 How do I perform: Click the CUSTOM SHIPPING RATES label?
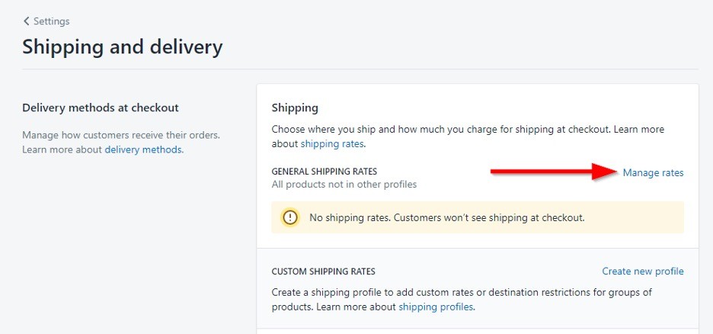pyautogui.click(x=323, y=271)
